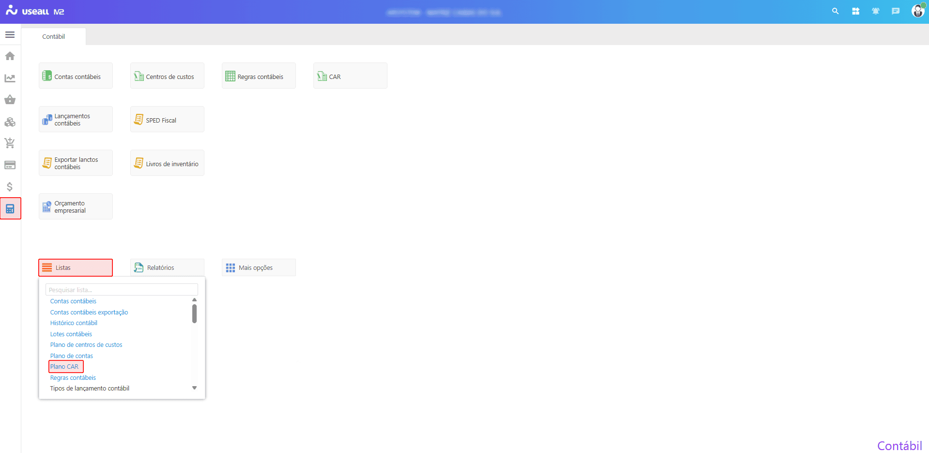Screen dimensions: 929x453
Task: Expand the Relatórios menu
Action: point(167,267)
